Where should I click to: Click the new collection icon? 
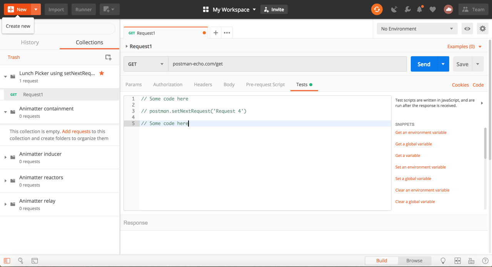(108, 57)
